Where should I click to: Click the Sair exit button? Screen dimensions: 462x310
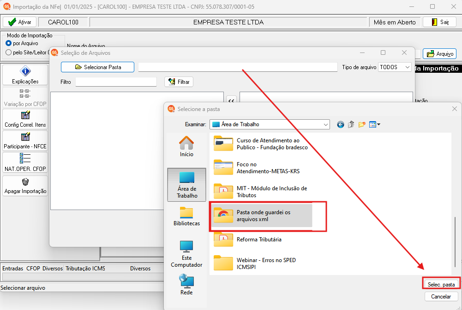(x=439, y=22)
